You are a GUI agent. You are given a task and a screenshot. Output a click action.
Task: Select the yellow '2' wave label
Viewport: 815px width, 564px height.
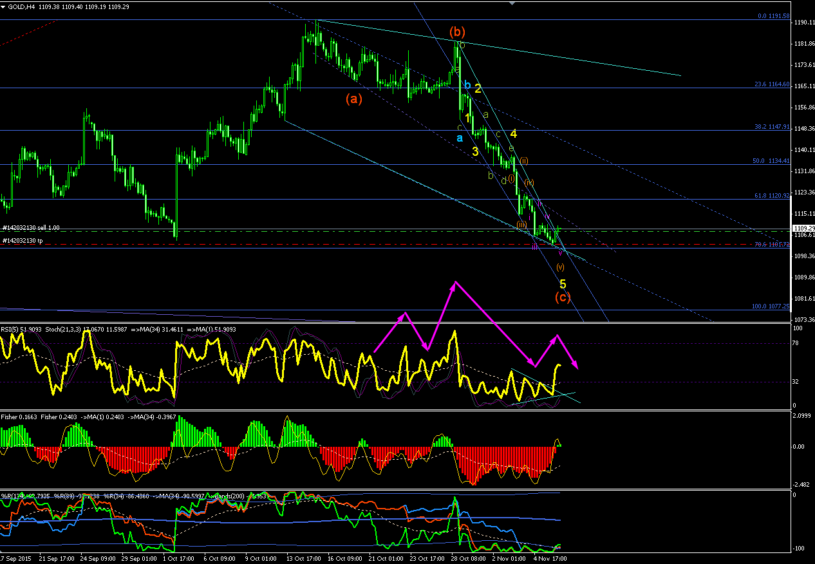tap(478, 89)
